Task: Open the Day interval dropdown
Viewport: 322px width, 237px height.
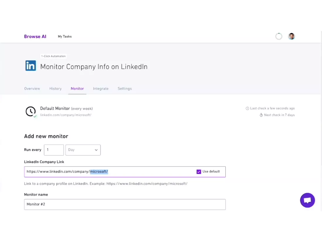Action: coord(83,150)
